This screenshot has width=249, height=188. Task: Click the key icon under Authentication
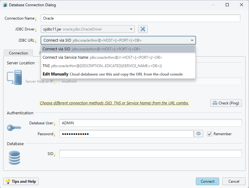14,128
